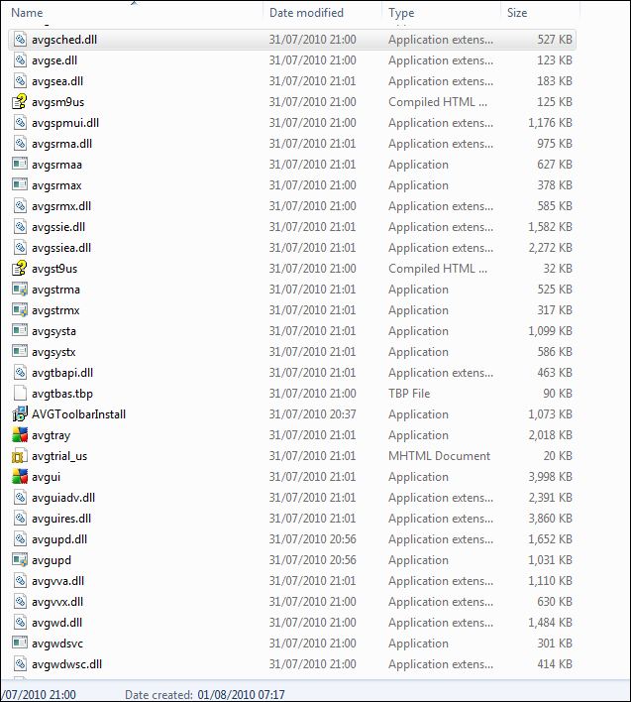631x702 pixels.
Task: Select the avgsrmax application icon
Action: 20,185
